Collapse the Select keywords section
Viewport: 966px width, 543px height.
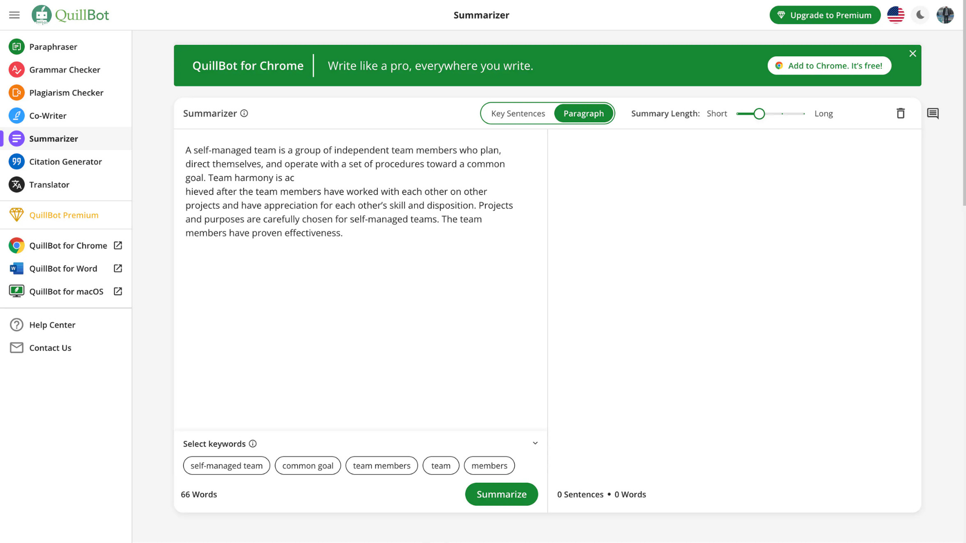pyautogui.click(x=535, y=443)
